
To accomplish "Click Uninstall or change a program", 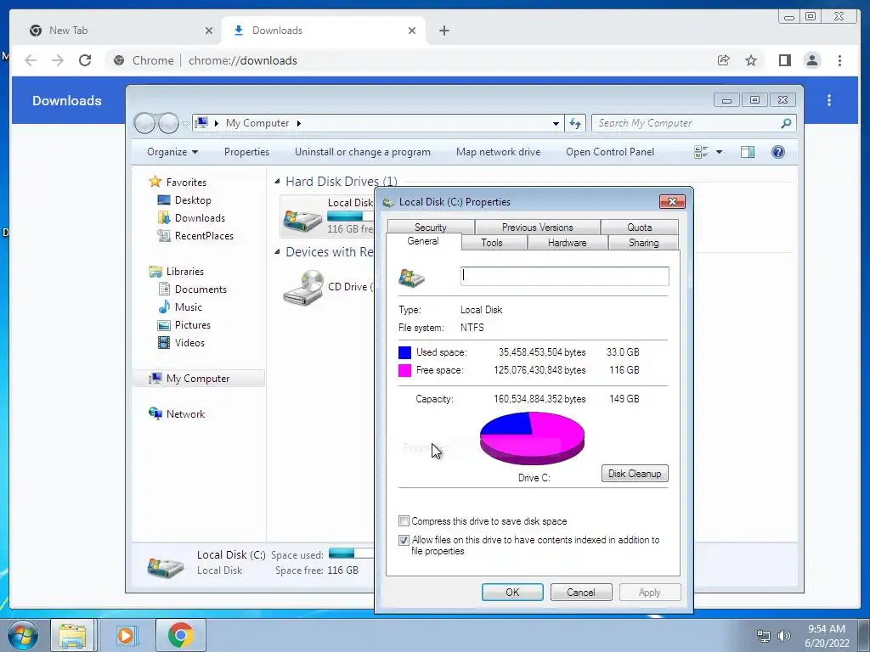I will coord(362,152).
